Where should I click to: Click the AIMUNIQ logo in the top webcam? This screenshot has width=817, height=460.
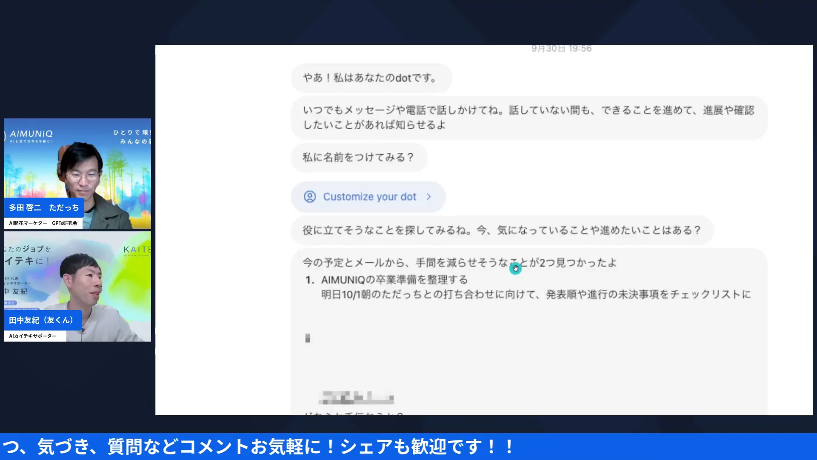click(31, 134)
